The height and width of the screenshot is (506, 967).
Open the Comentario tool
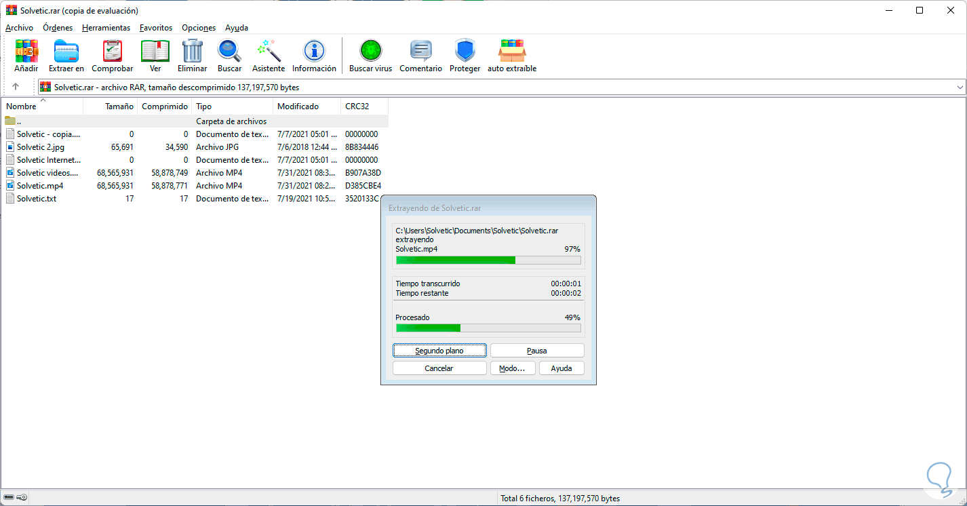pos(421,52)
